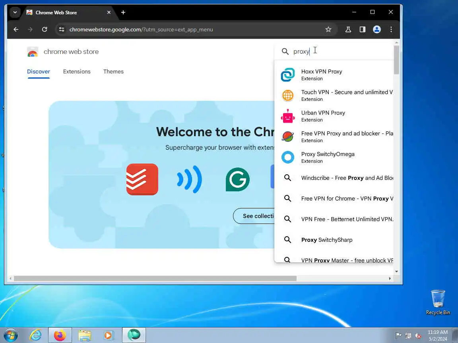
Task: Select the Urban VPN Proxy suggestion
Action: [x=334, y=116]
